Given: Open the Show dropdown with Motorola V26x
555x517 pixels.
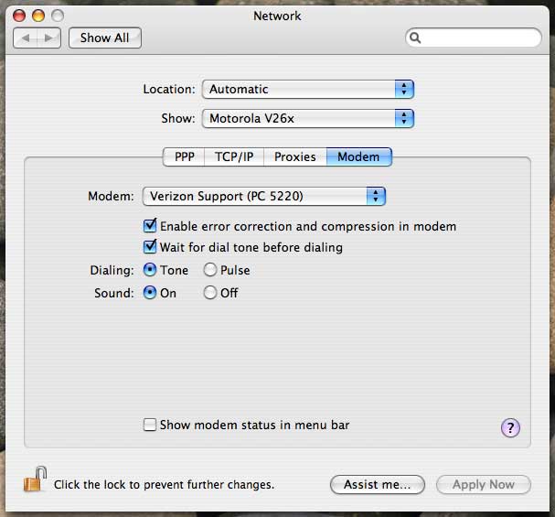Looking at the screenshot, I should click(x=307, y=118).
